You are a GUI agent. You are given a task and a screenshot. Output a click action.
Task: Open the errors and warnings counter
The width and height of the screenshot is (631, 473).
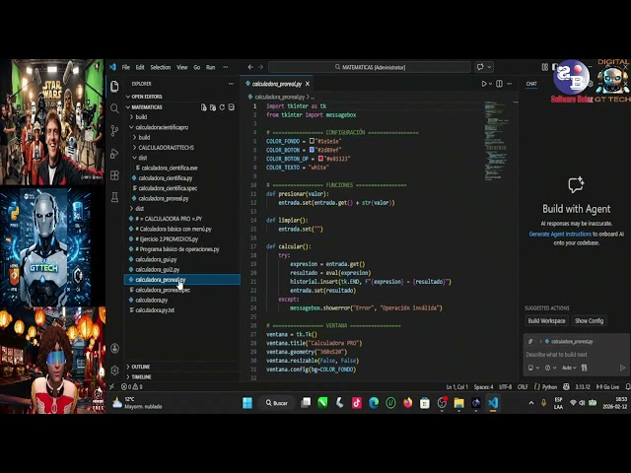coord(132,387)
